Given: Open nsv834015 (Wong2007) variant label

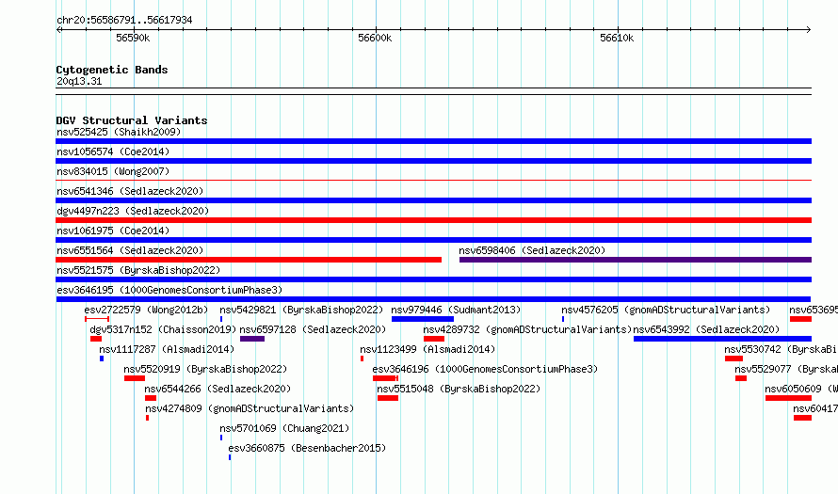Looking at the screenshot, I should pyautogui.click(x=113, y=171).
